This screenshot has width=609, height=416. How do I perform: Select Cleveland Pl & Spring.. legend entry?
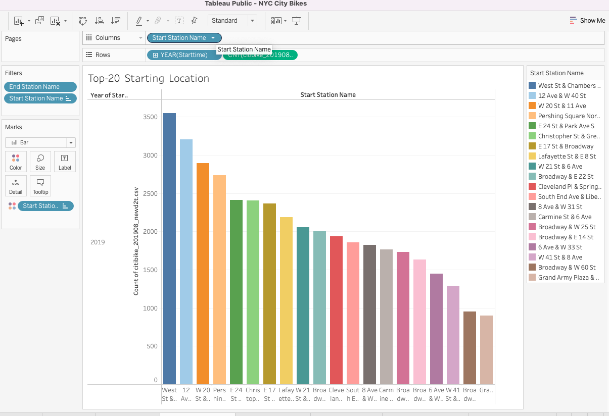tap(566, 187)
